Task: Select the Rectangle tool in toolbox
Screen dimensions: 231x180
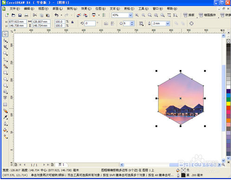Action: click(6, 72)
